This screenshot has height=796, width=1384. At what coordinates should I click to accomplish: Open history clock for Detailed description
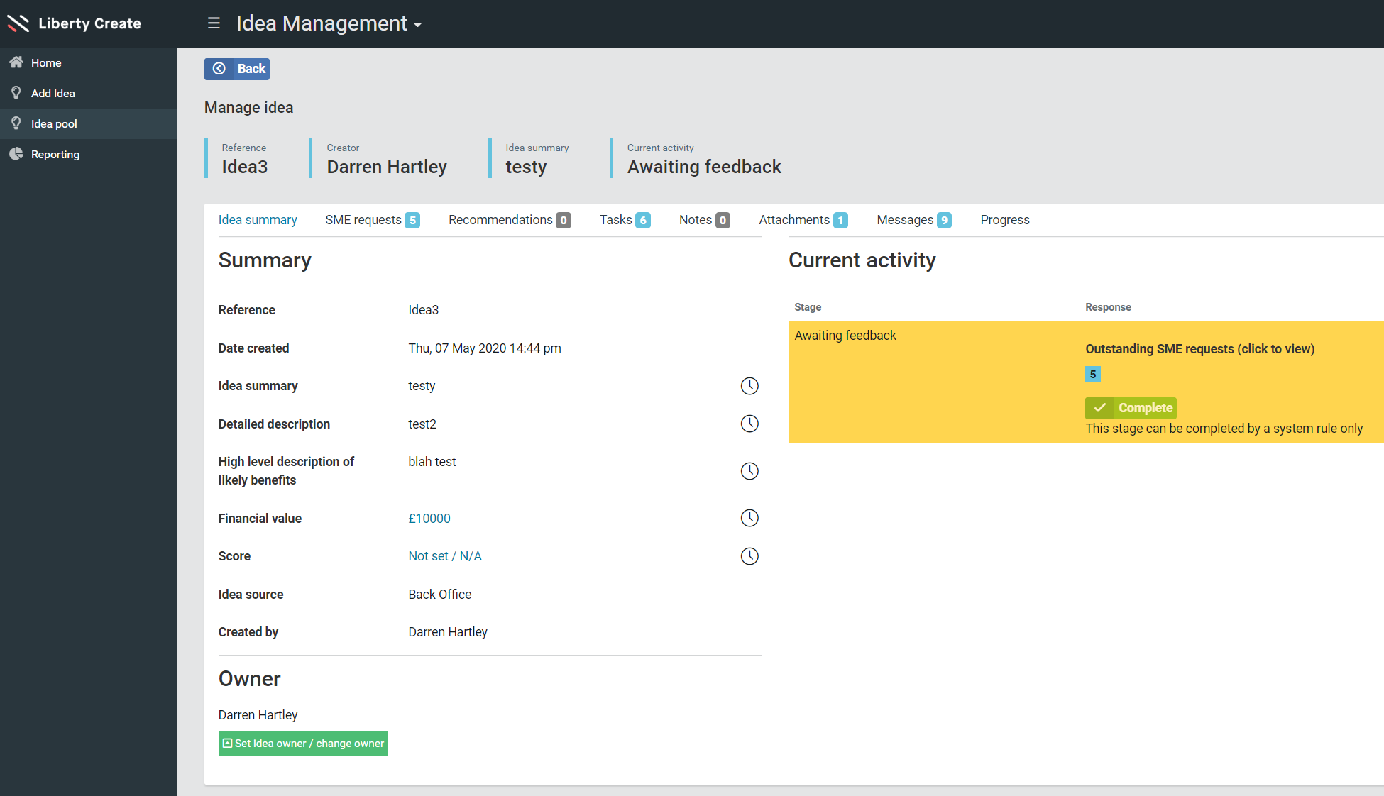(749, 424)
